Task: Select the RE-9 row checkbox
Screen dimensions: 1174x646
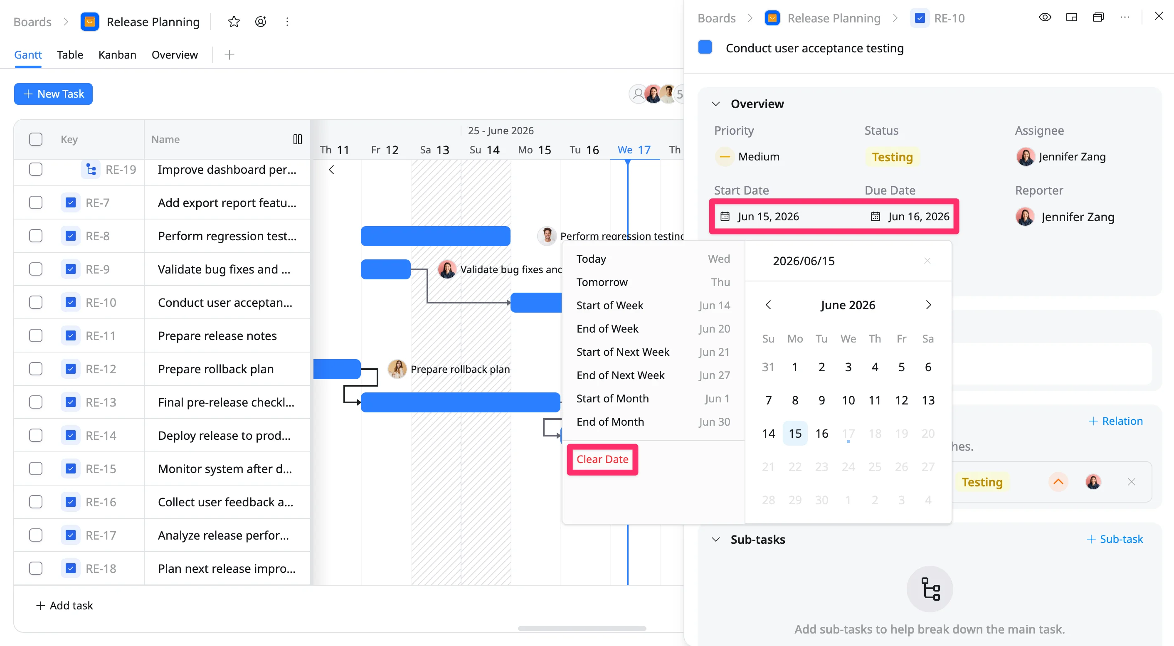Action: pos(36,269)
